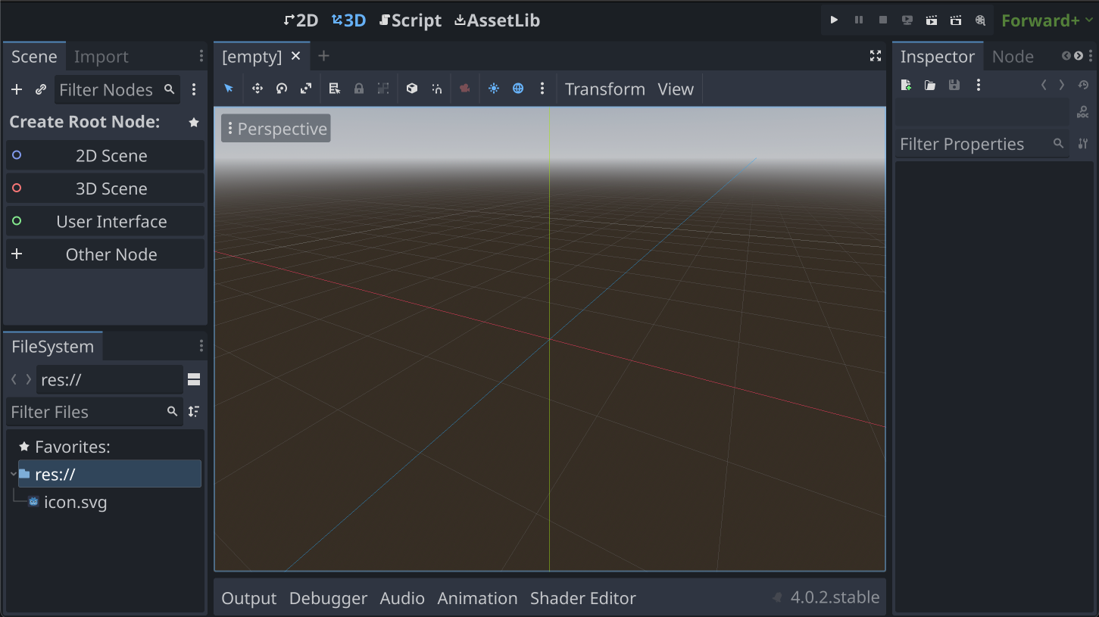Close the [empty] scene tab
This screenshot has height=617, width=1099.
tap(296, 56)
